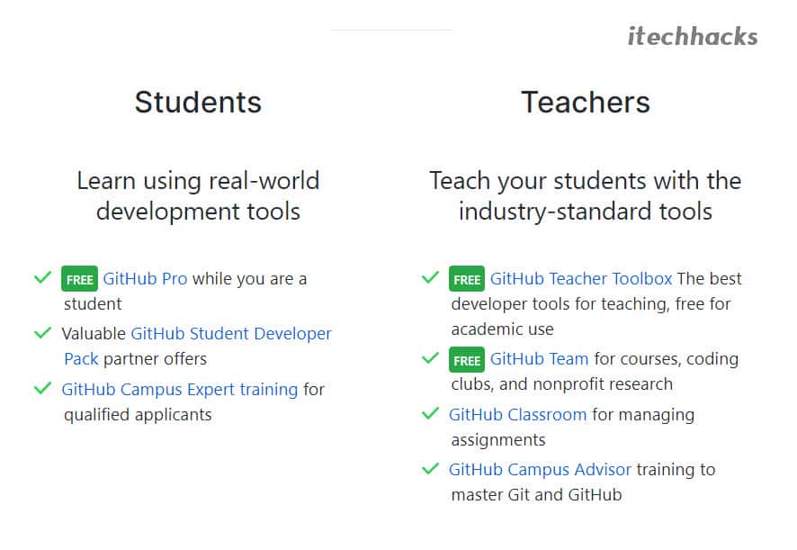
Task: Open the GitHub Pro link
Action: tap(145, 279)
